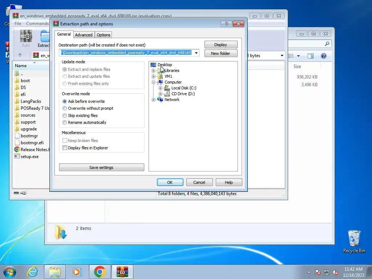The image size is (372, 279).
Task: Click the New folder button
Action: pos(221,53)
